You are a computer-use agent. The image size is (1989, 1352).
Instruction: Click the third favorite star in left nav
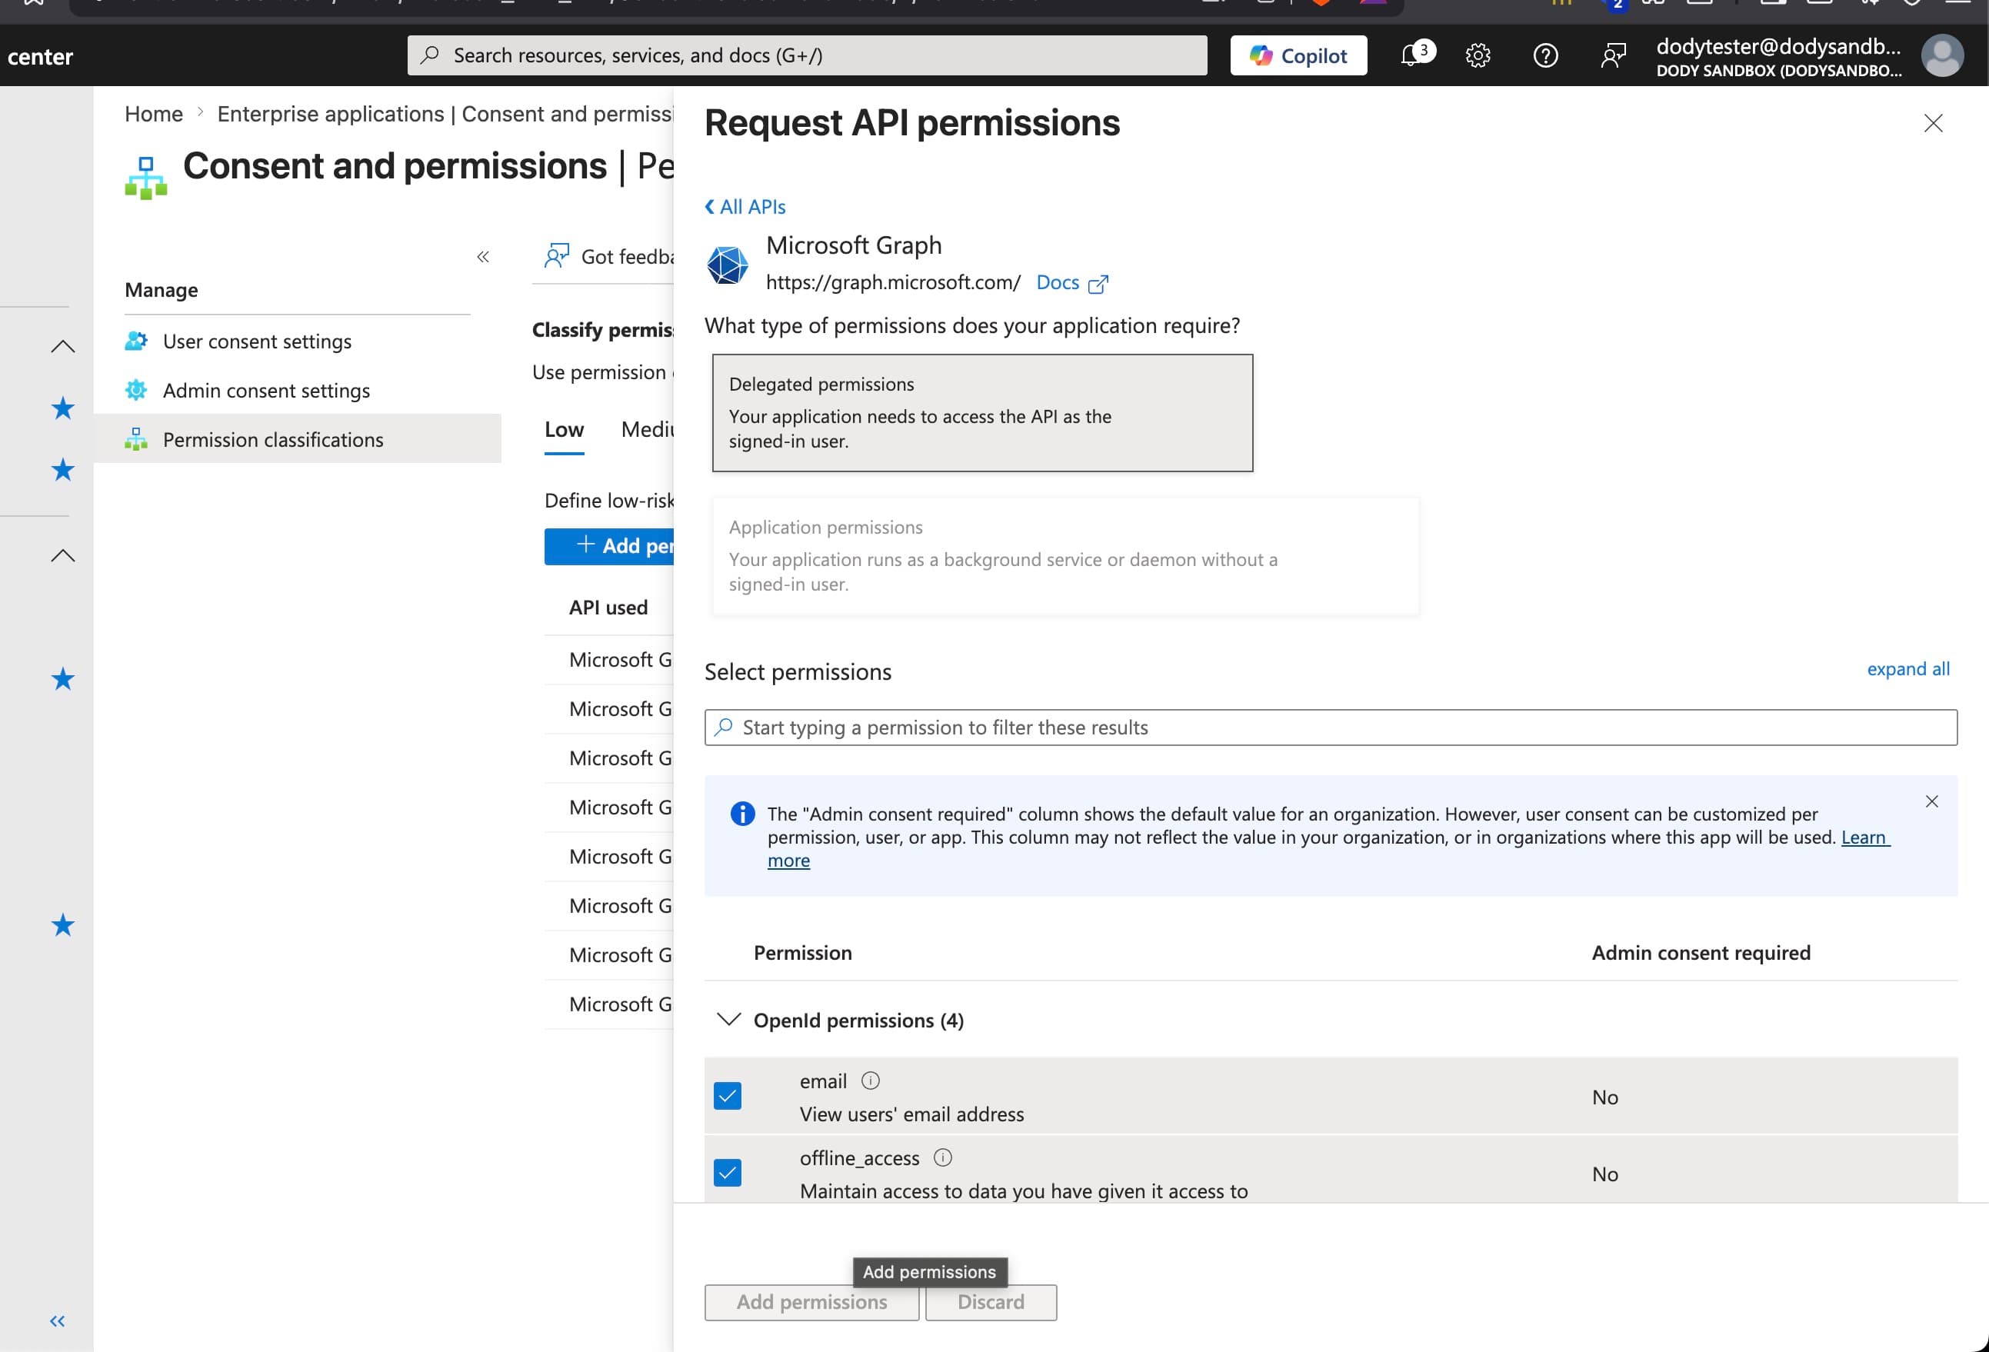(62, 679)
